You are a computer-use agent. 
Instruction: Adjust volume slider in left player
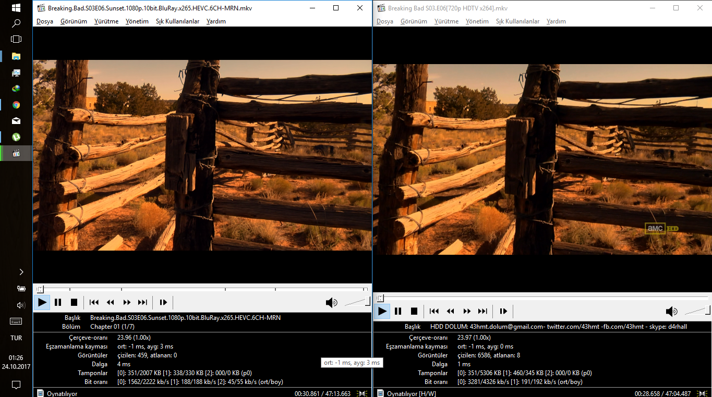click(357, 302)
